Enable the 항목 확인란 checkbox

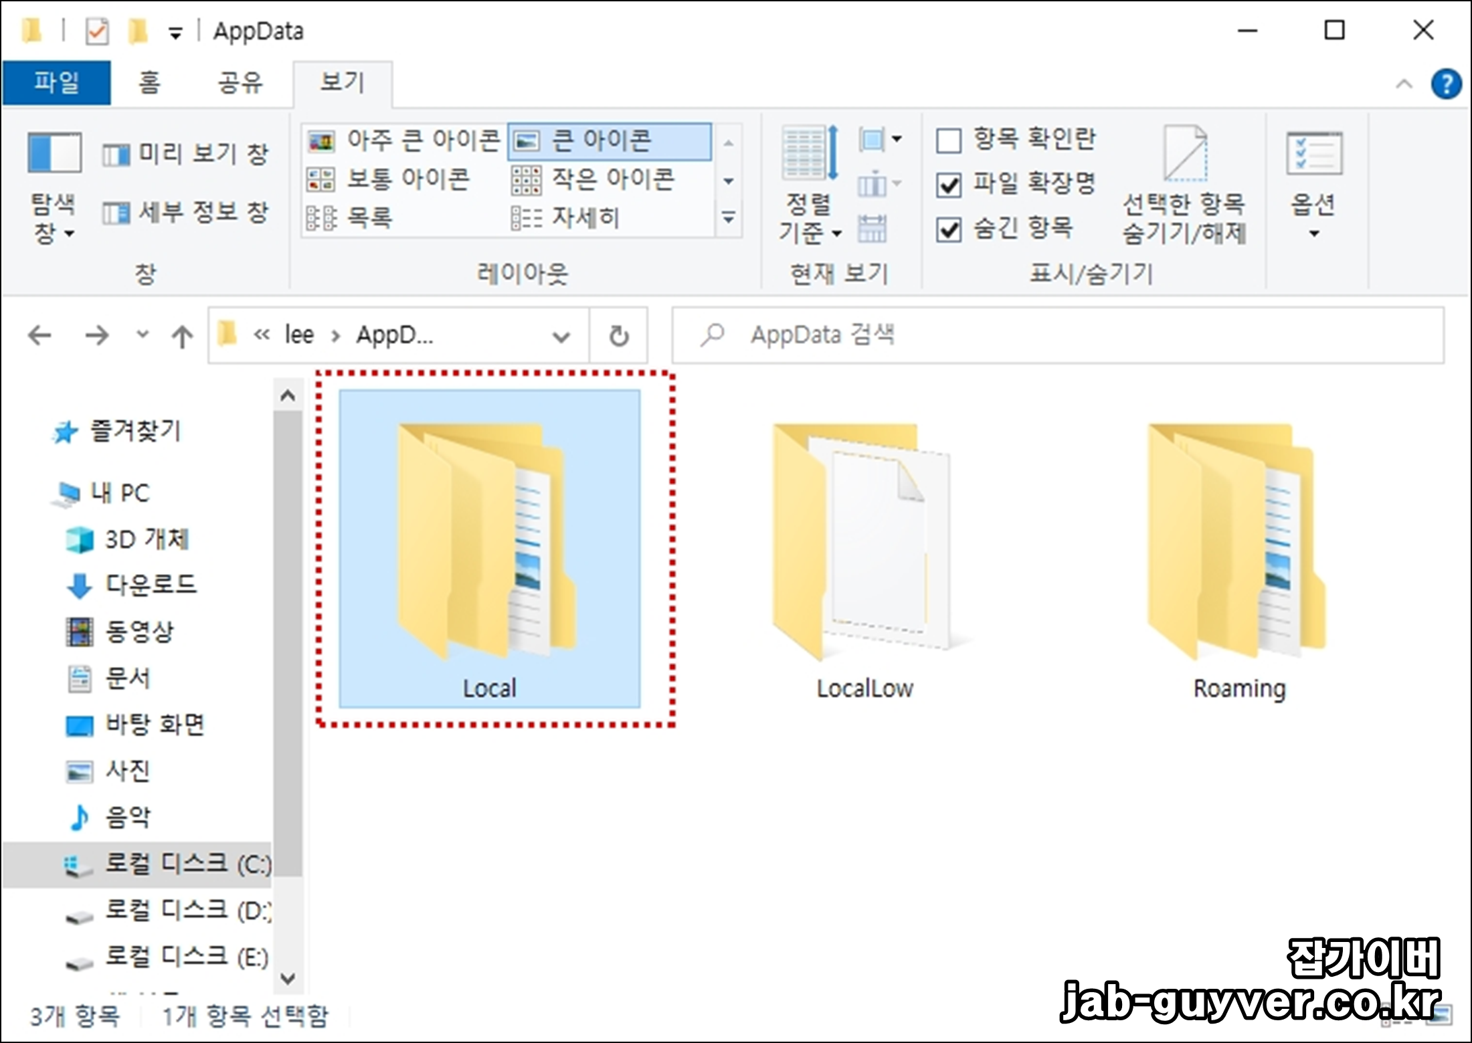click(x=949, y=140)
